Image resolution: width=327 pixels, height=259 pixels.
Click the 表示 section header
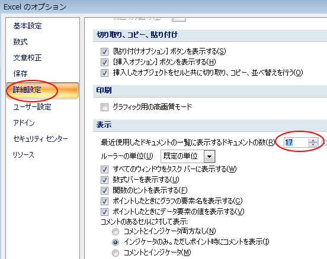point(104,125)
